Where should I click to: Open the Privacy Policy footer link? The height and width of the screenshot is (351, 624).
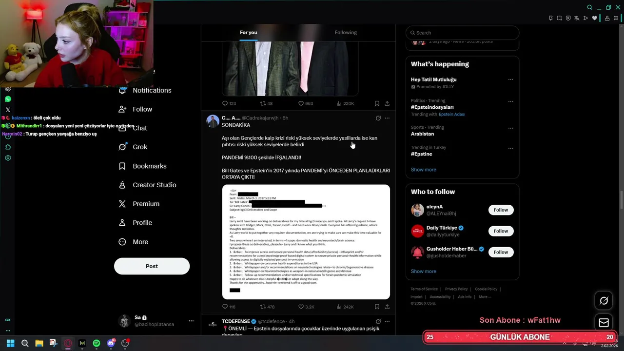[x=456, y=289]
